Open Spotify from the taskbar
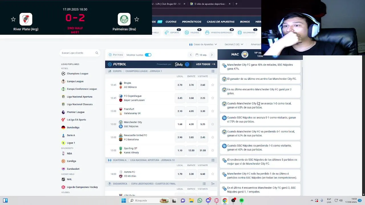 [x=242, y=200]
